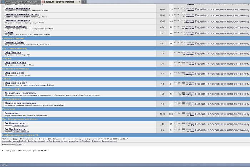Open the Панели и приборы forum
This screenshot has height=167, width=250.
click(x=15, y=26)
